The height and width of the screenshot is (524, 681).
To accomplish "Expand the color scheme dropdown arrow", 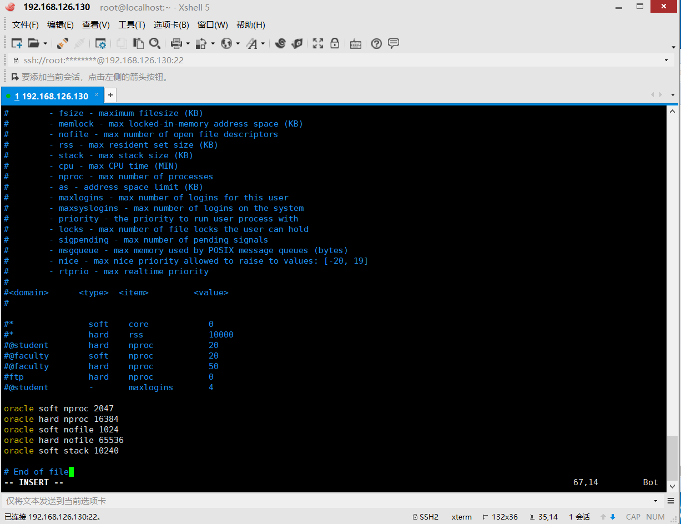I will pos(213,43).
